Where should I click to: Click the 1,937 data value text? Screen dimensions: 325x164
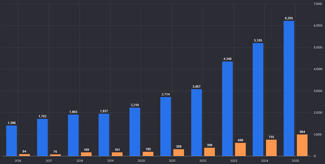point(104,111)
